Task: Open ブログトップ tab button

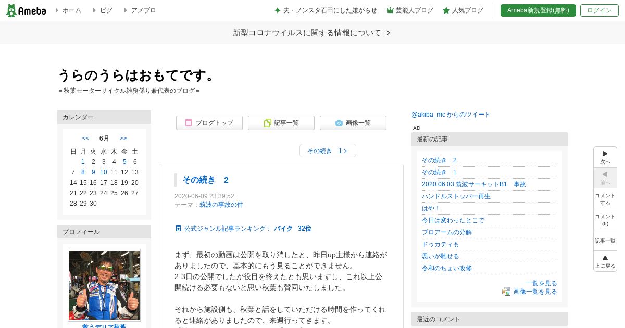Action: click(209, 123)
